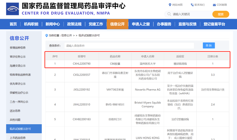Image resolution: width=237 pixels, height=140 pixels.
Task: Open 申请人之窗 navigation item
Action: [x=141, y=24]
